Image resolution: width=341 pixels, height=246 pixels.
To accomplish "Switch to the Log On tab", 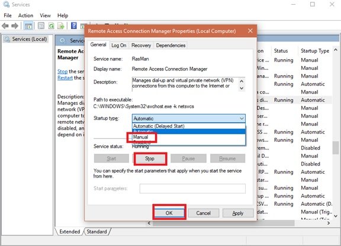I will pos(119,46).
